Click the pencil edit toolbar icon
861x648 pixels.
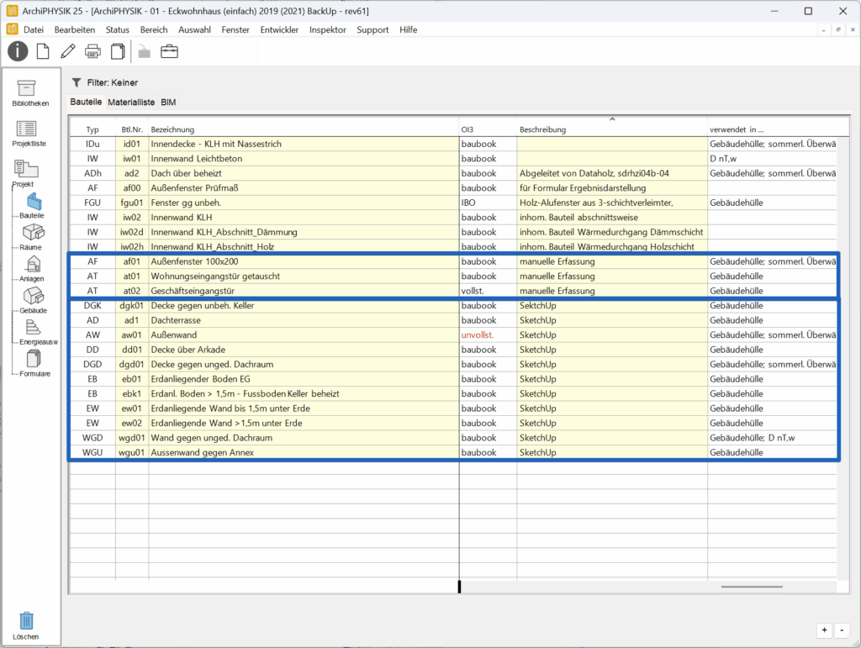68,51
